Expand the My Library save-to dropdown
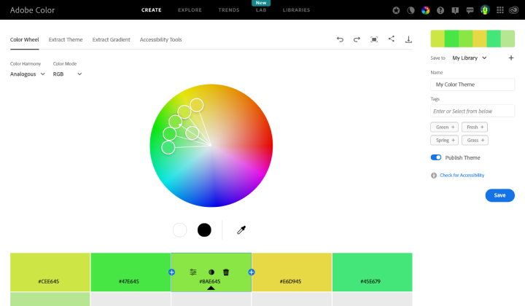 (x=469, y=58)
